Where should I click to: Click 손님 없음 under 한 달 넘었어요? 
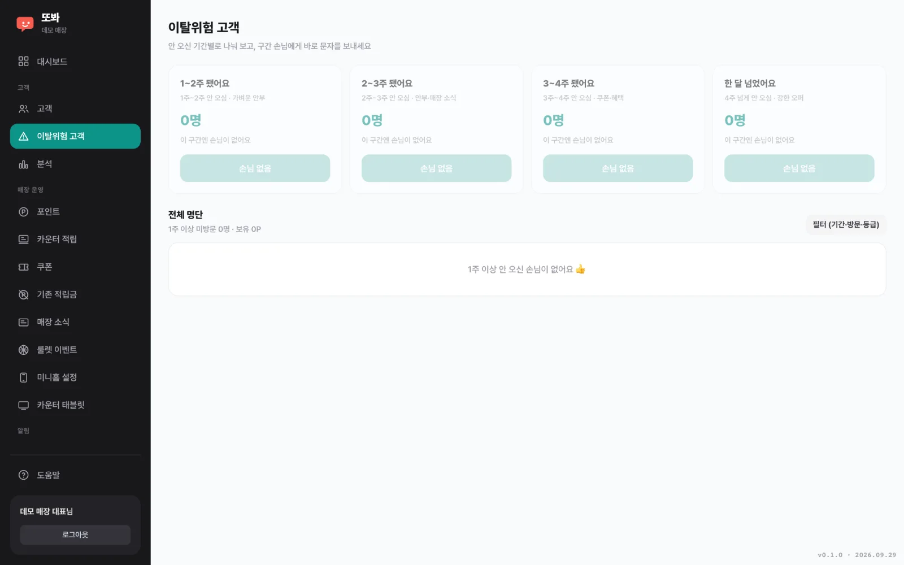pyautogui.click(x=799, y=168)
